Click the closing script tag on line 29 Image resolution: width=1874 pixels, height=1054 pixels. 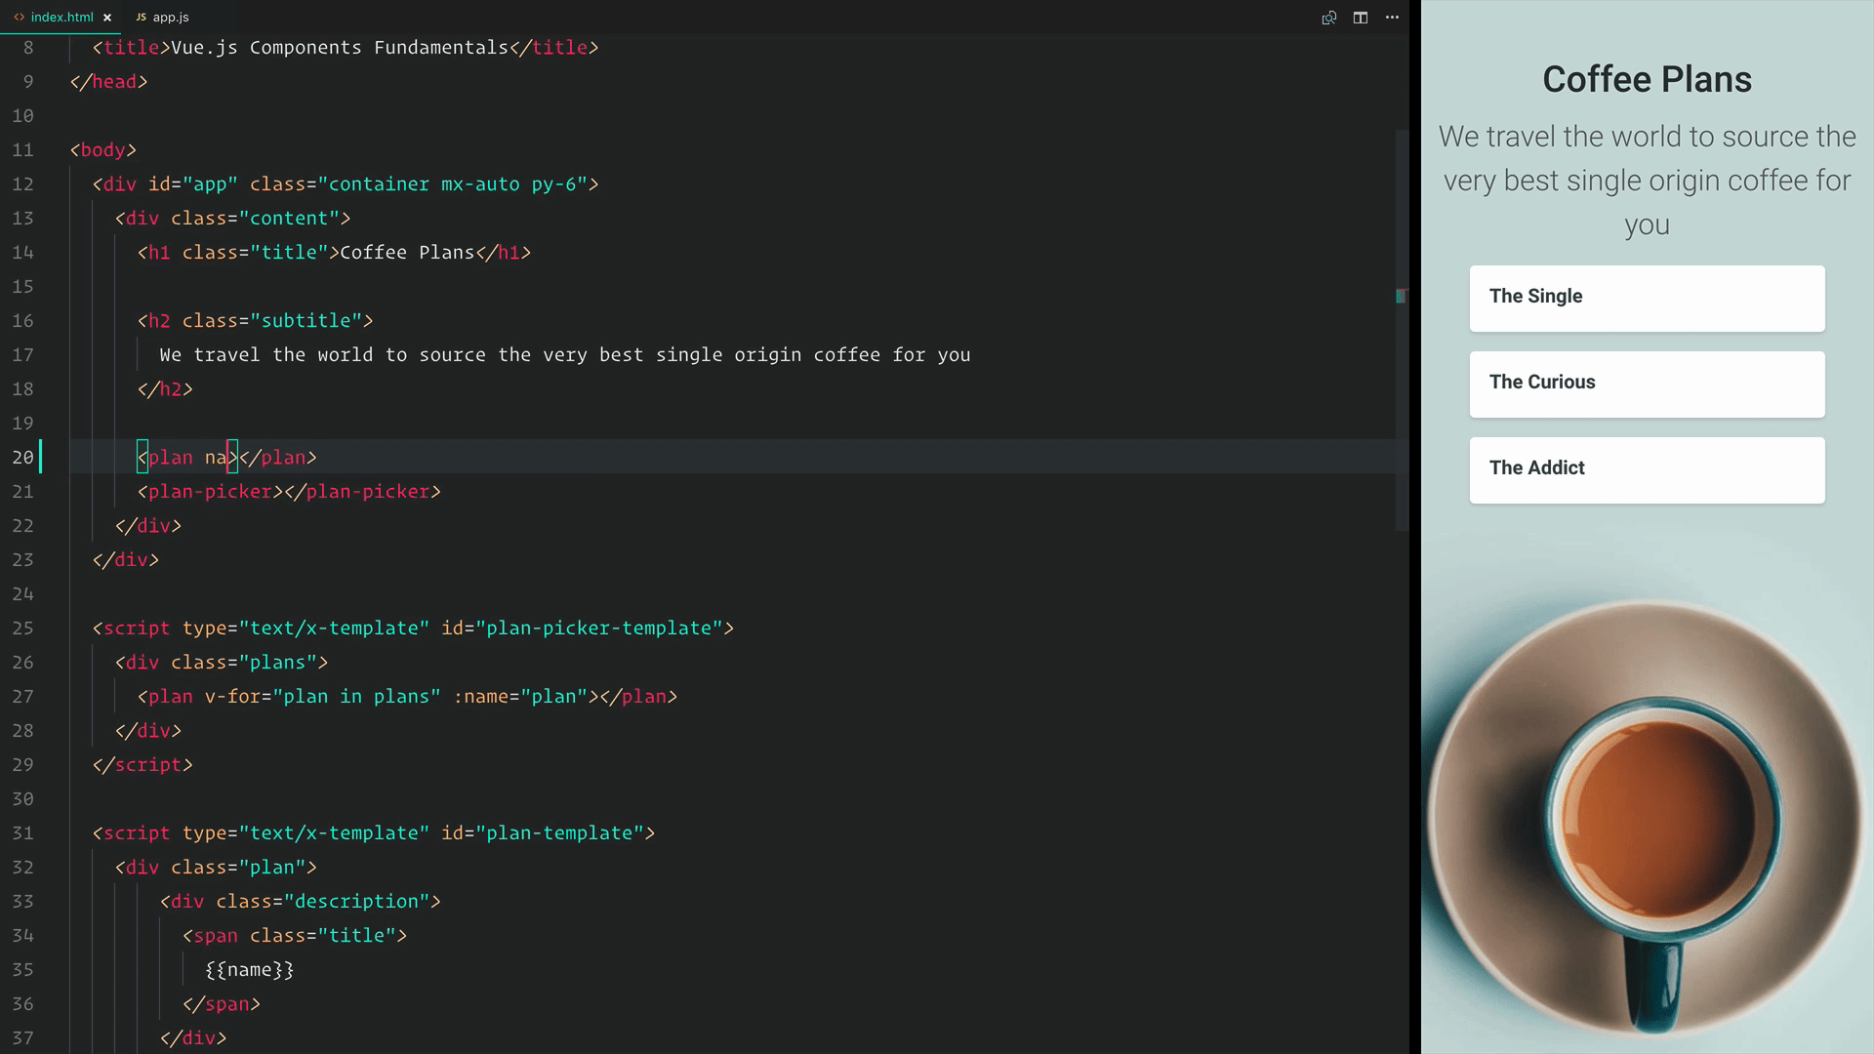tap(143, 764)
